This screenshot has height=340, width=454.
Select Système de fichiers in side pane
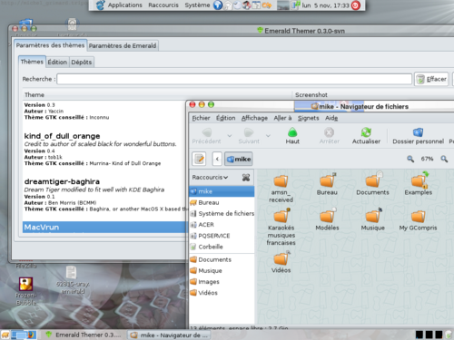222,214
